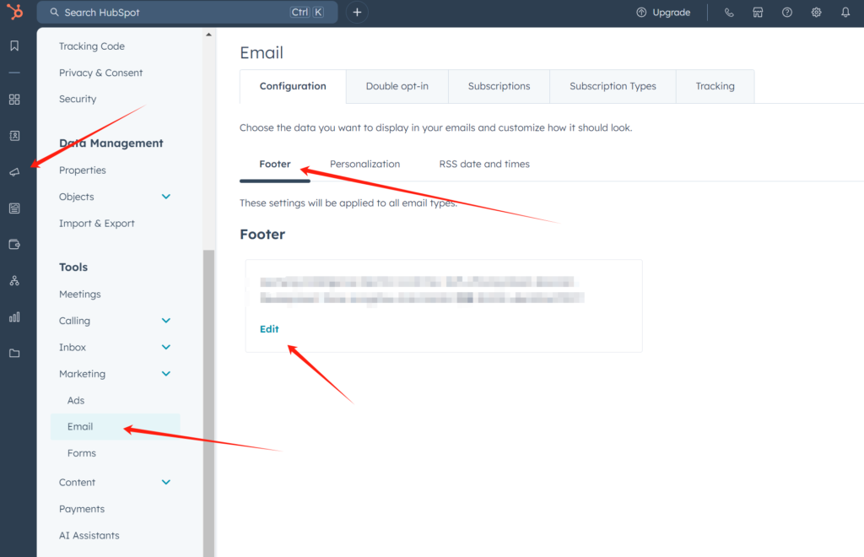Open the notifications bell icon
The image size is (864, 557).
click(845, 13)
